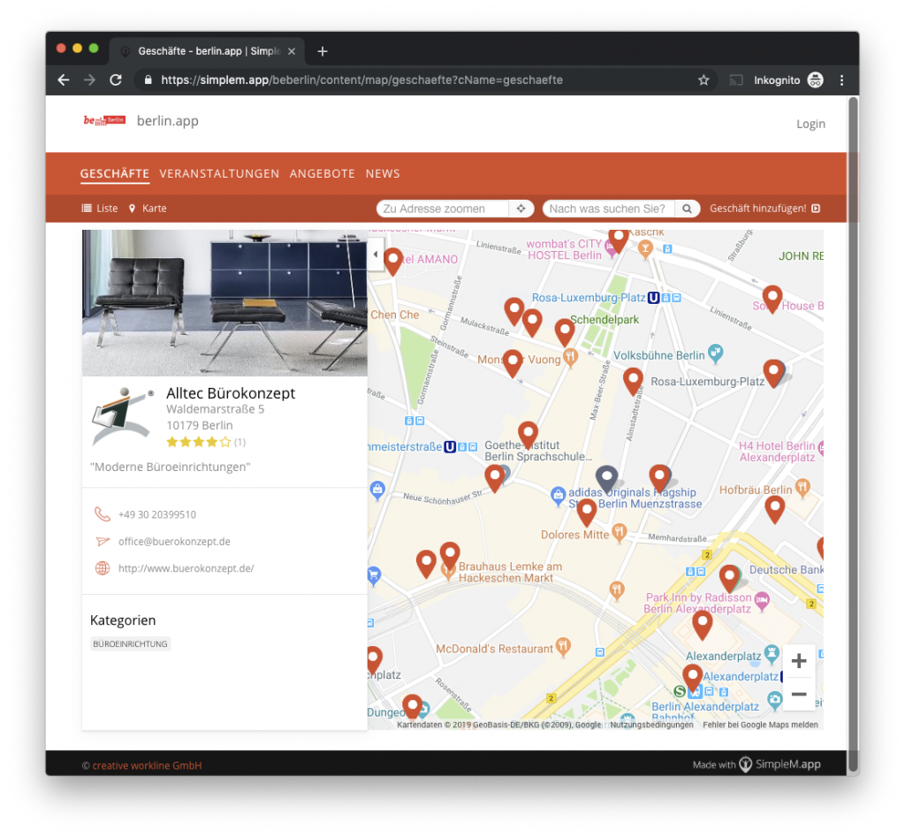Switch to Angebote tab
The image size is (905, 836).
tap(322, 174)
